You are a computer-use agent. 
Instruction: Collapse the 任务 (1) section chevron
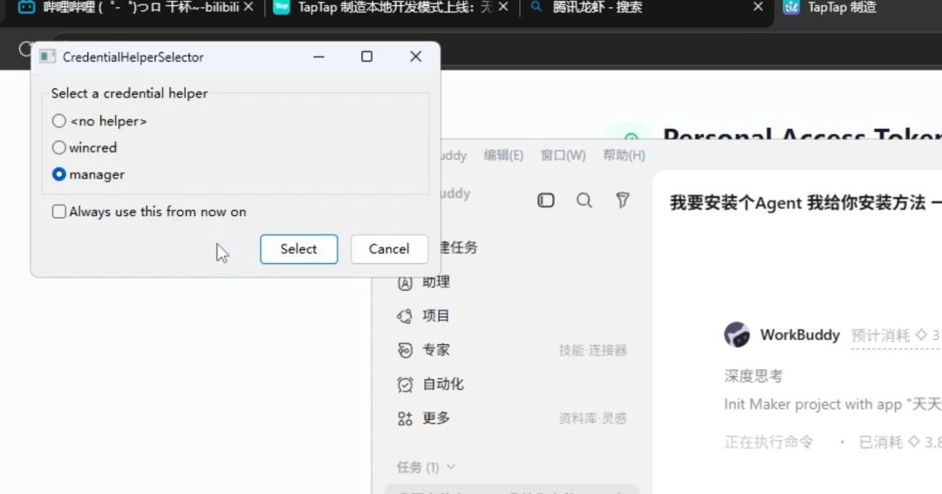(x=451, y=467)
